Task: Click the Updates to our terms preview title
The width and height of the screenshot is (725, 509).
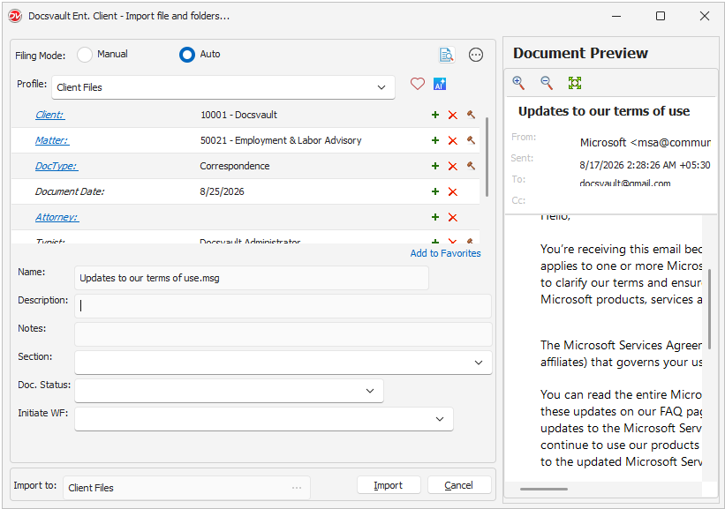Action: click(x=604, y=111)
